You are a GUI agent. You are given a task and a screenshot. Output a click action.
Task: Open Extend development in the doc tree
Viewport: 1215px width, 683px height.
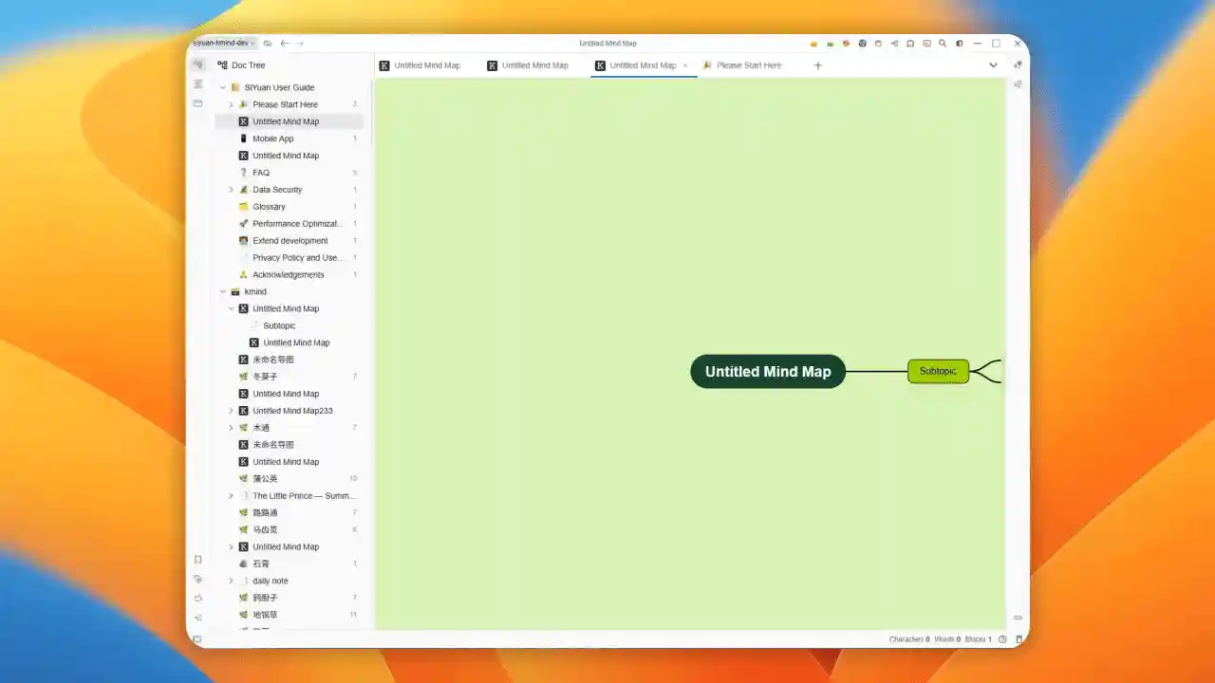tap(290, 241)
